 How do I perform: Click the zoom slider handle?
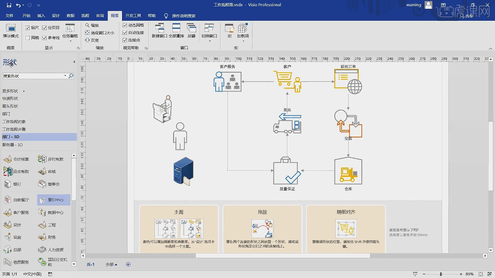click(441, 274)
